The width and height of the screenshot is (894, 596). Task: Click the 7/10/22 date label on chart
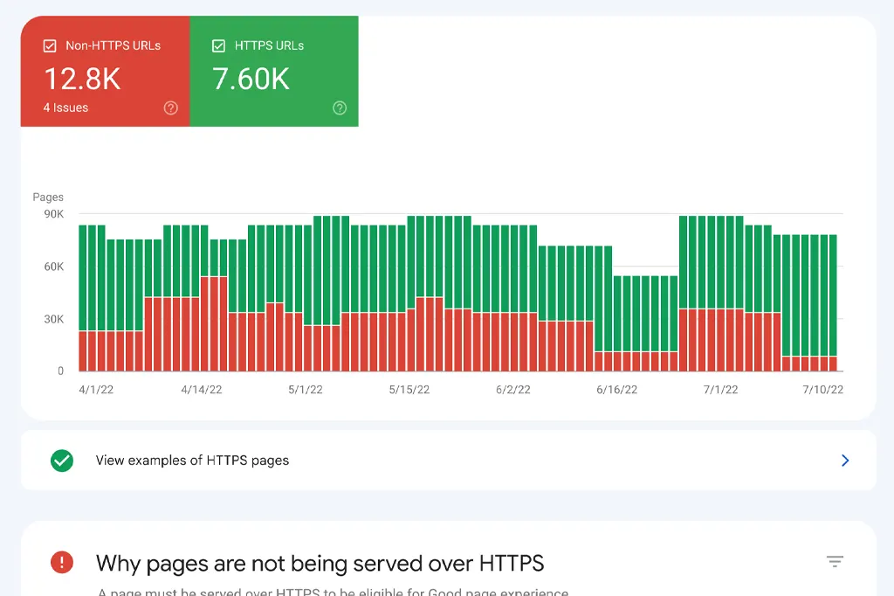(x=822, y=390)
